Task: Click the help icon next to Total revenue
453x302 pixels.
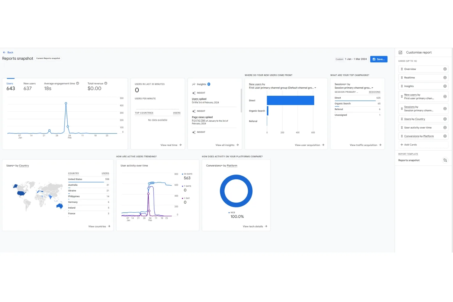Action: 106,83
